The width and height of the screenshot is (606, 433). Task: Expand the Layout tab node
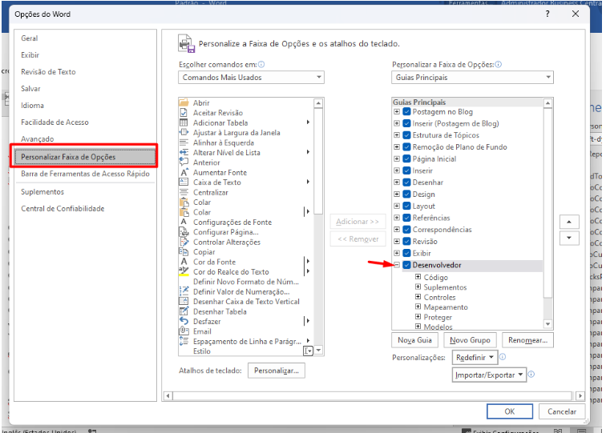coord(397,206)
